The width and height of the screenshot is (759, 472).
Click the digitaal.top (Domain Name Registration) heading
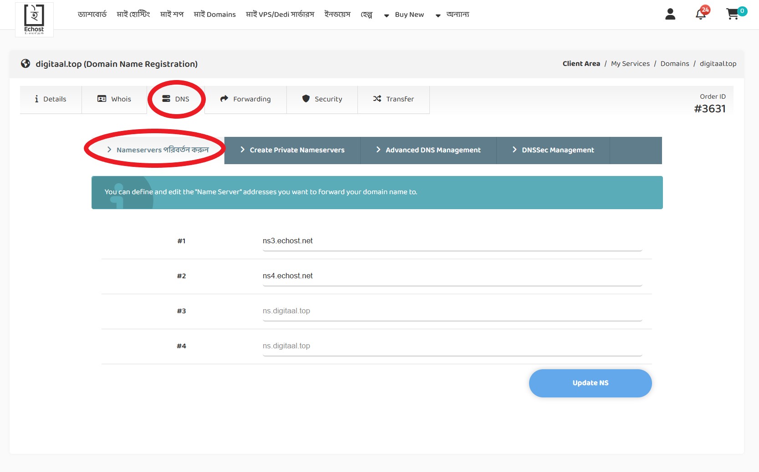(117, 64)
